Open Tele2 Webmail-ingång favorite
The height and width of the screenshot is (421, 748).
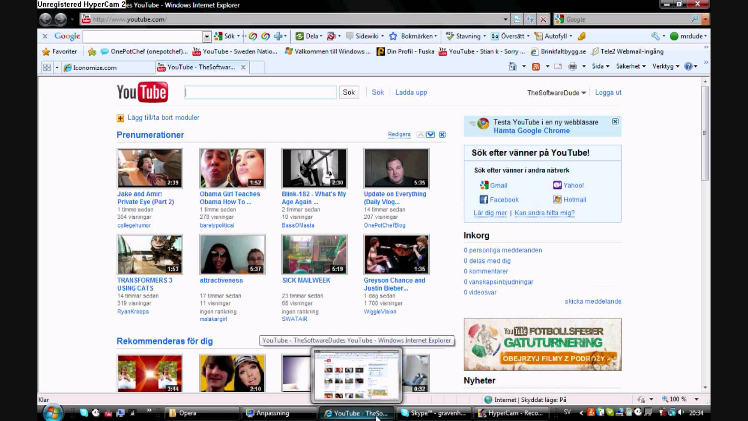click(627, 51)
